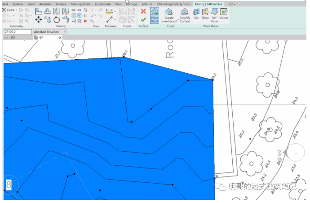Image resolution: width=310 pixels, height=203 pixels.
Task: Expand Create from Import dropdown arrow
Action: (x=178, y=20)
